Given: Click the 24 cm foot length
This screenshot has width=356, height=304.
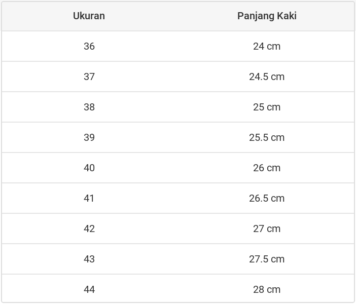Looking at the screenshot, I should [x=267, y=46].
